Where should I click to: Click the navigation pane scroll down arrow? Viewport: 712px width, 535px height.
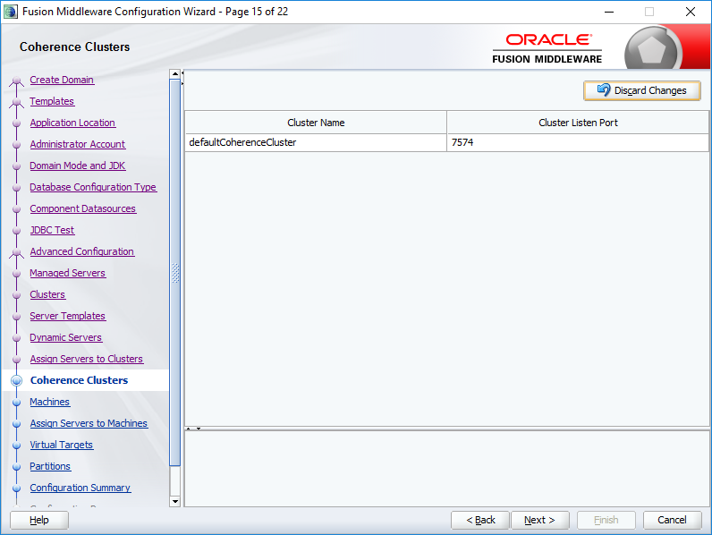tap(174, 501)
